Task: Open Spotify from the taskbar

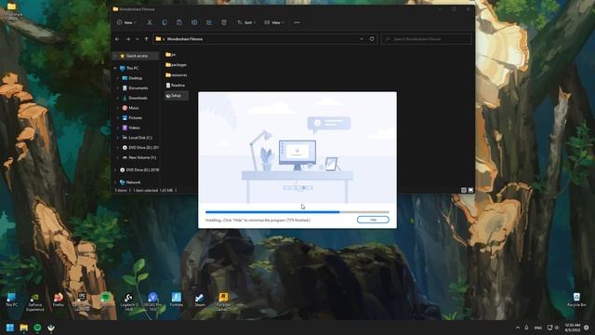Action: 37,328
